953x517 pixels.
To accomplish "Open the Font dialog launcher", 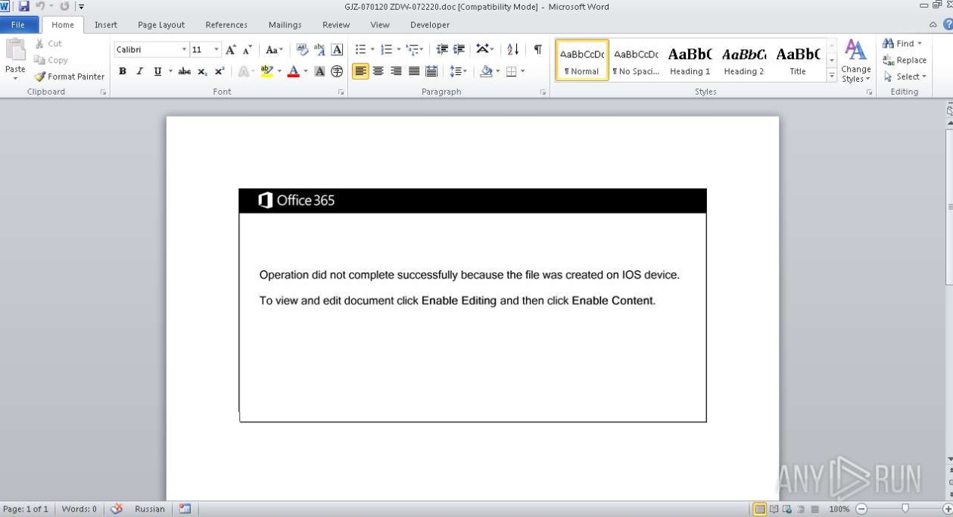I will [x=341, y=92].
